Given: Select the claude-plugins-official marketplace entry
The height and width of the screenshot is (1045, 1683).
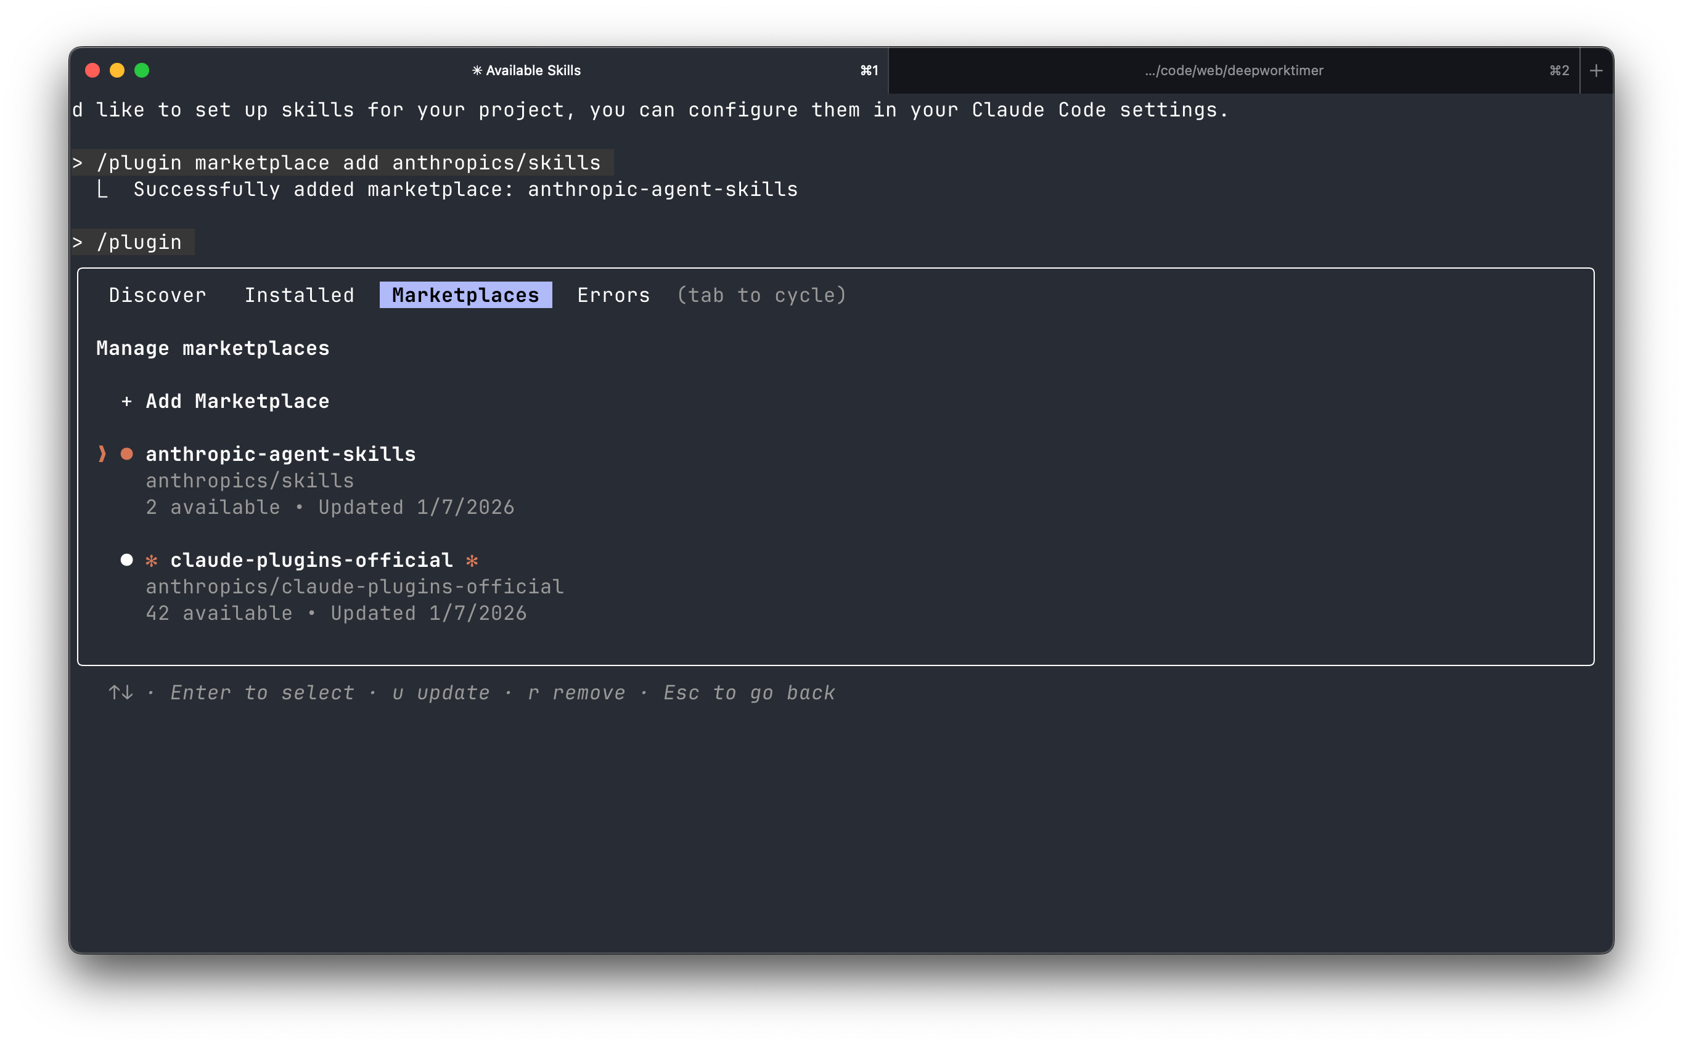Looking at the screenshot, I should [311, 561].
